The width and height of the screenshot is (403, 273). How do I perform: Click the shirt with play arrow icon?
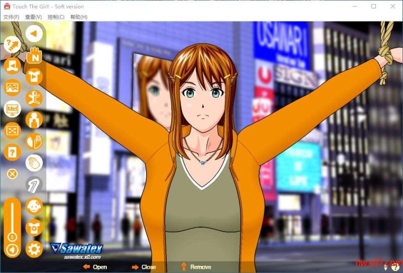click(x=34, y=77)
